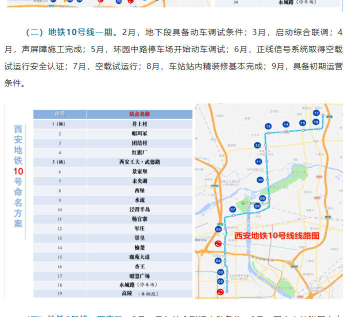
Task: Click the 团结村 station cell
Action: click(x=139, y=143)
